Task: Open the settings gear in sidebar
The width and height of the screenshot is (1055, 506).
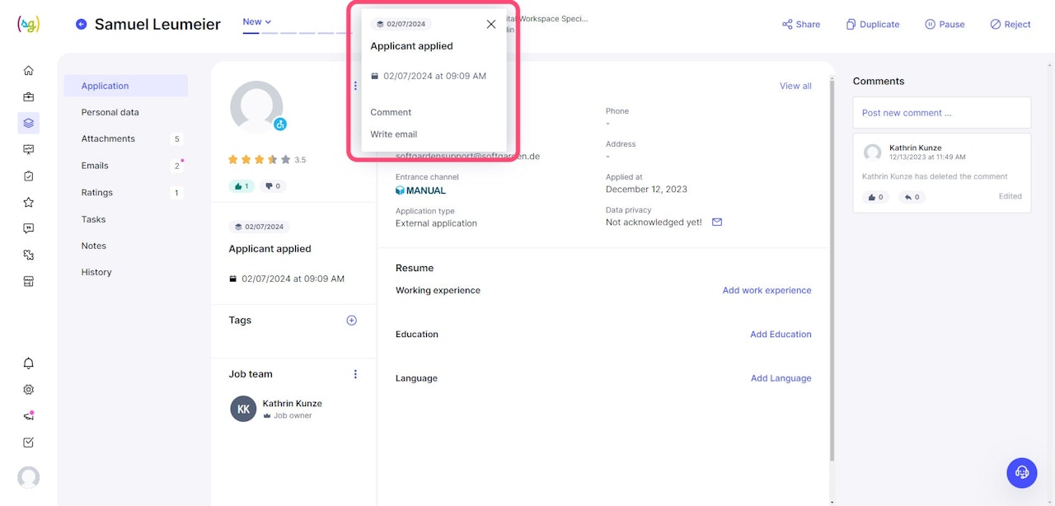Action: (x=29, y=390)
